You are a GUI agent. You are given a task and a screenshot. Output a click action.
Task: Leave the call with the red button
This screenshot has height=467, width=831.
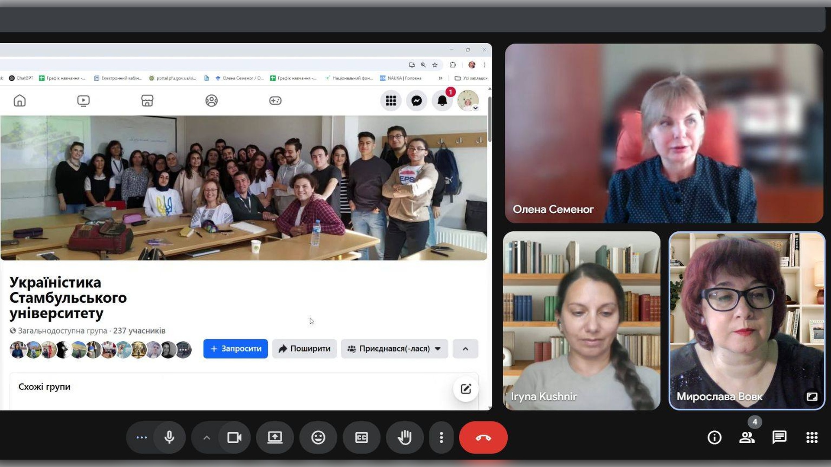[x=483, y=438]
